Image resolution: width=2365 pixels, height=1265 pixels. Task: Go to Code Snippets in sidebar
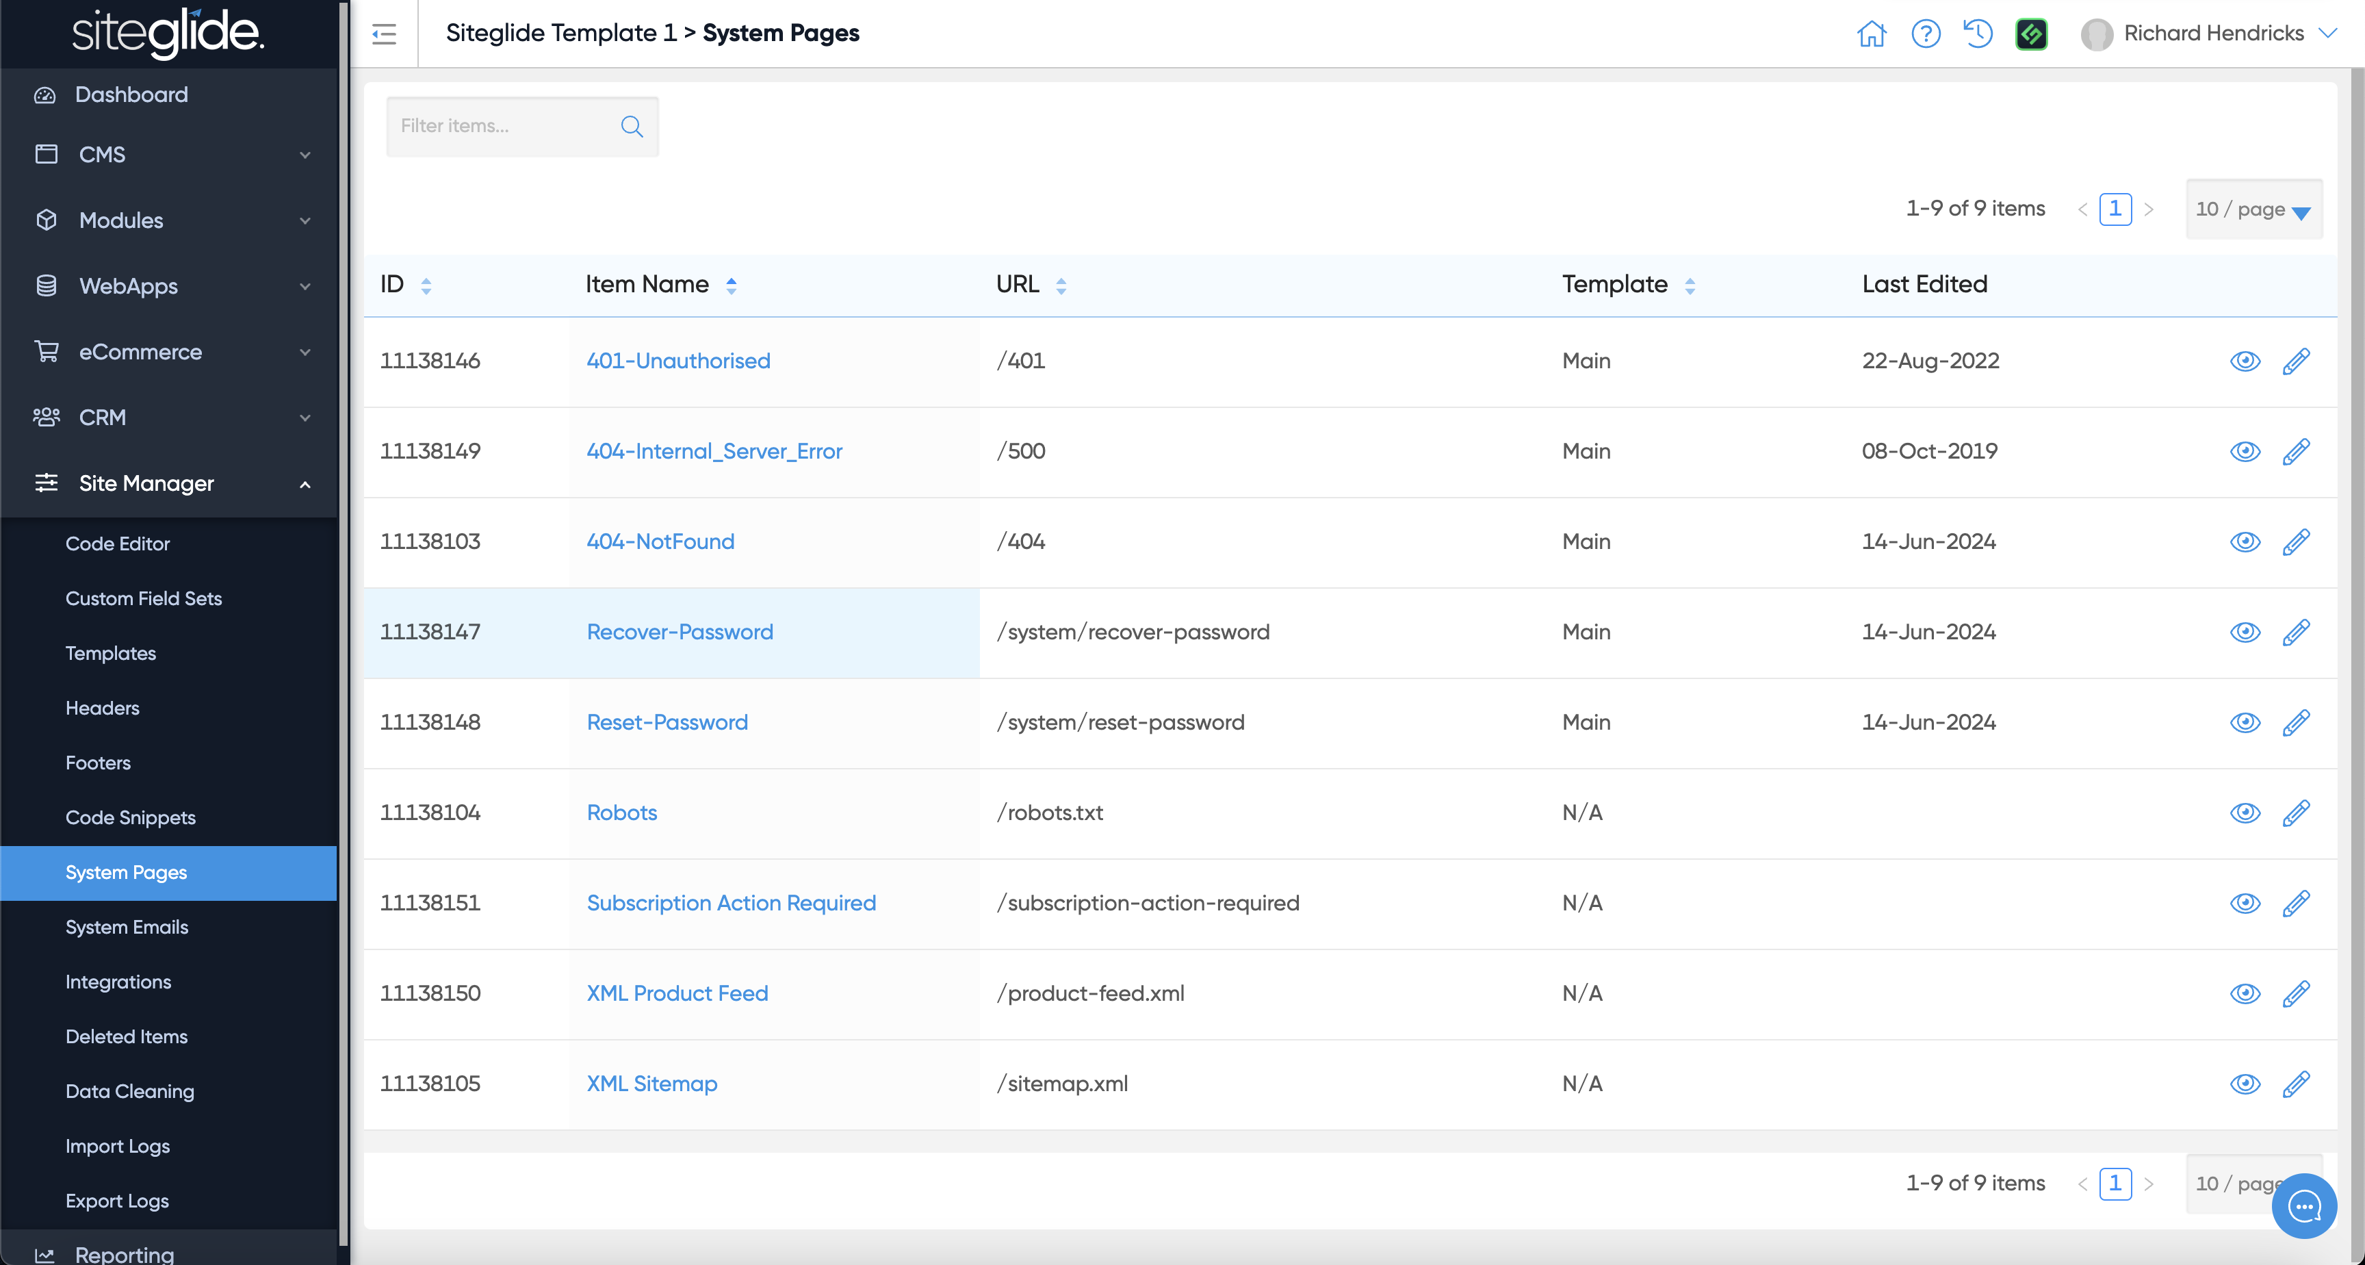pos(131,817)
